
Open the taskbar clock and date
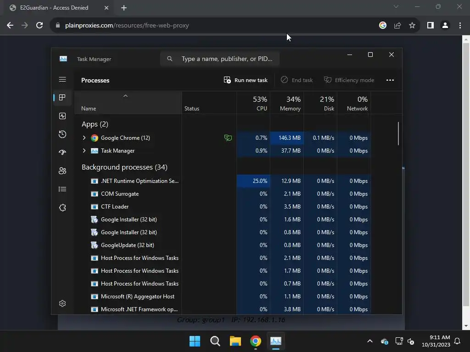coord(436,341)
